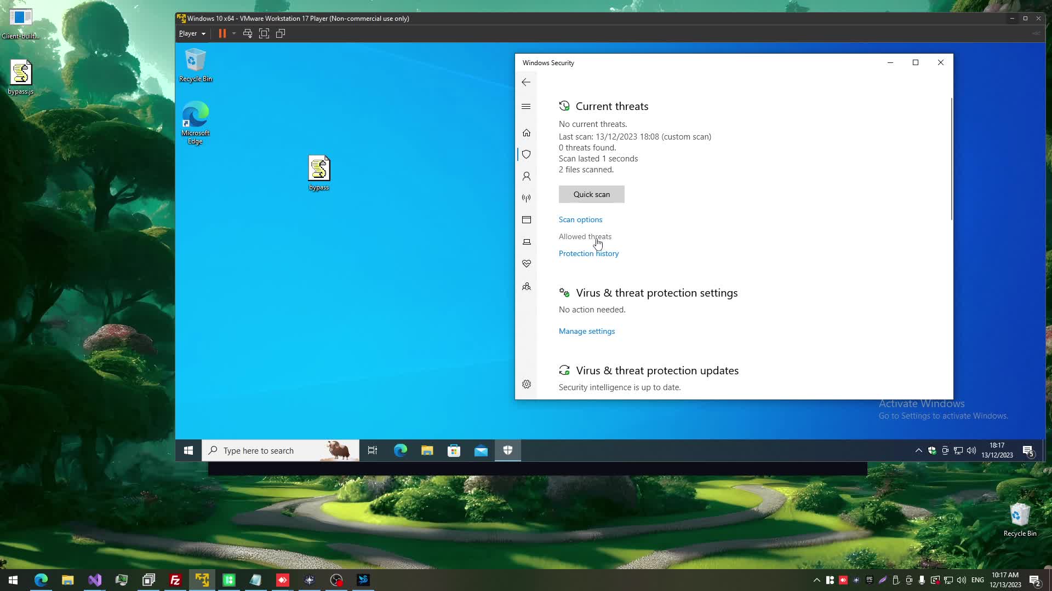
Task: Open Device security laptop icon
Action: point(527,242)
